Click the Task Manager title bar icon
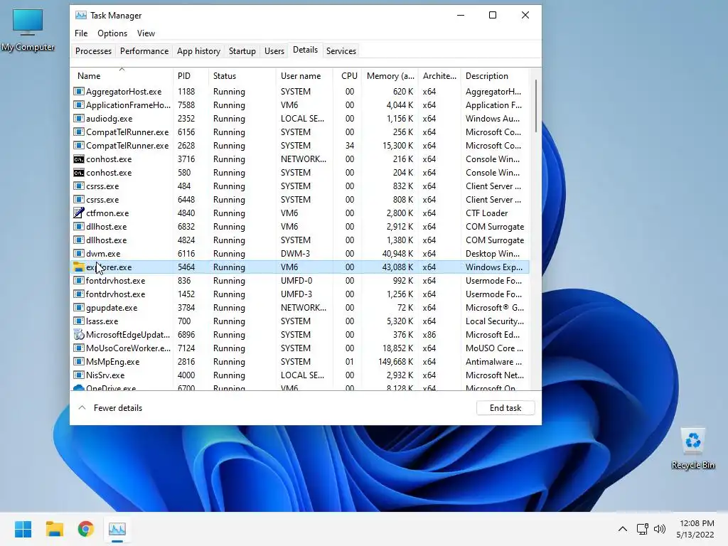 [x=81, y=16]
